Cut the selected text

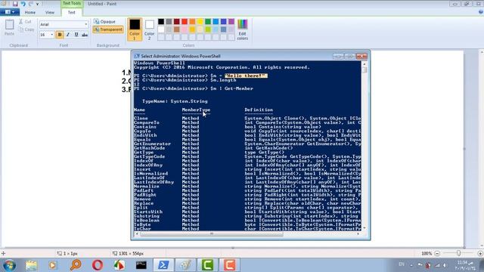25,22
